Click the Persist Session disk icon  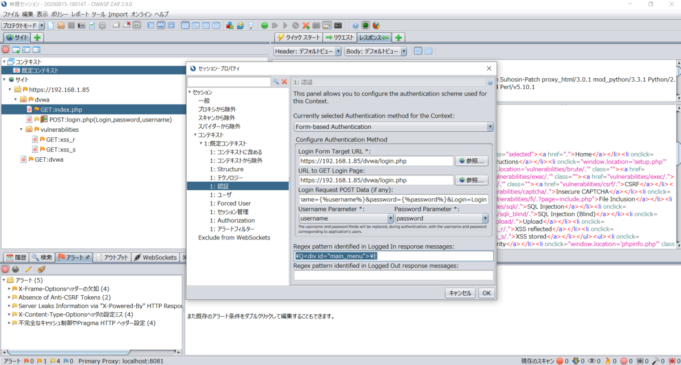click(x=71, y=26)
